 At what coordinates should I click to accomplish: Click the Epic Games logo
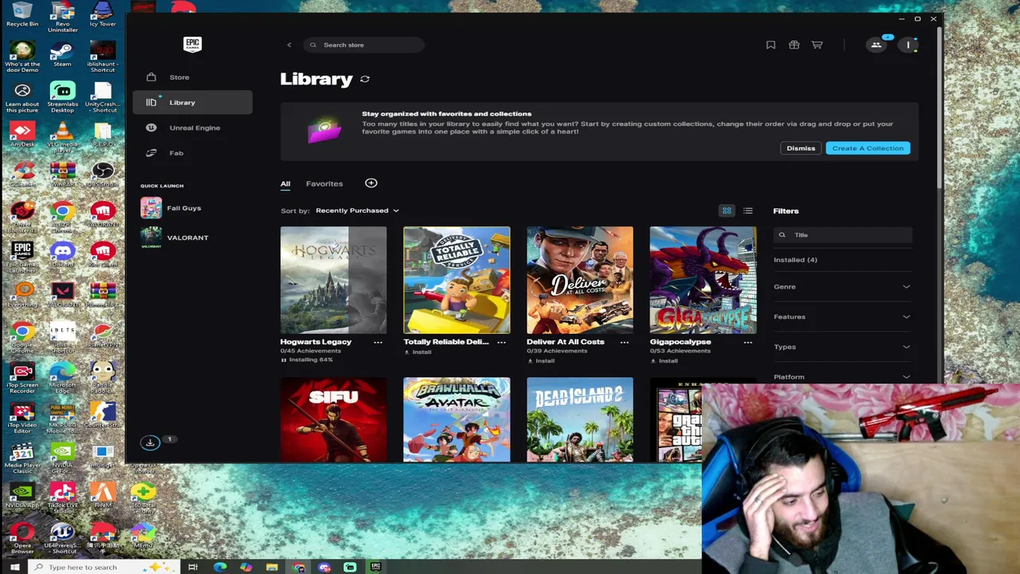click(x=192, y=45)
